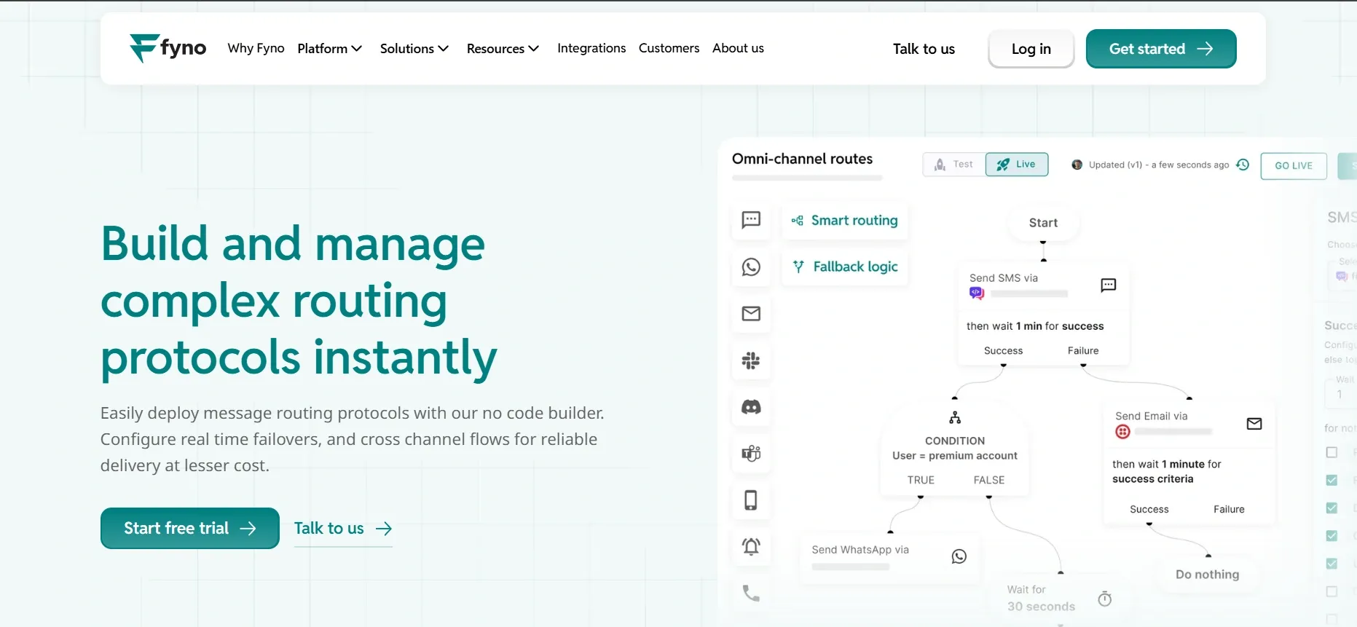Click the Email envelope channel icon
1357x627 pixels.
click(x=751, y=314)
